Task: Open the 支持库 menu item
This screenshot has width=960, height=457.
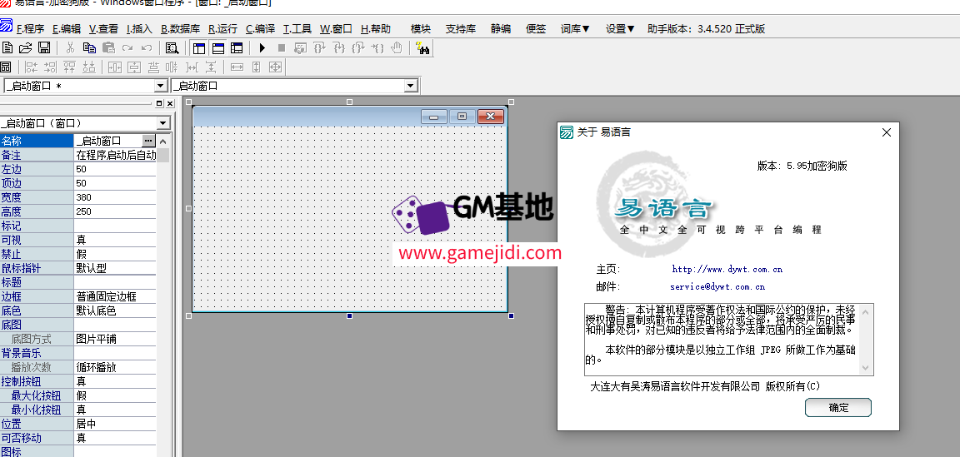Action: (x=460, y=29)
